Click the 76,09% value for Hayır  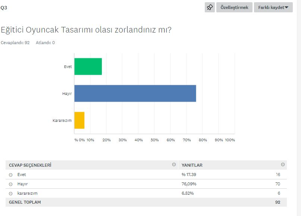coord(189,184)
